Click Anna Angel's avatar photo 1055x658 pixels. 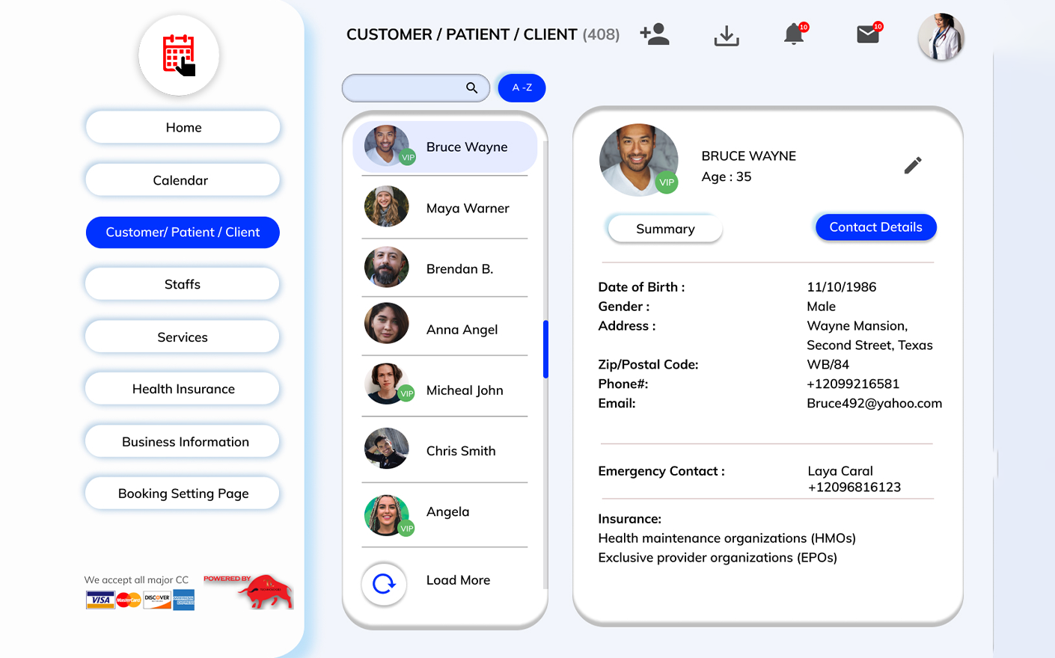(387, 323)
